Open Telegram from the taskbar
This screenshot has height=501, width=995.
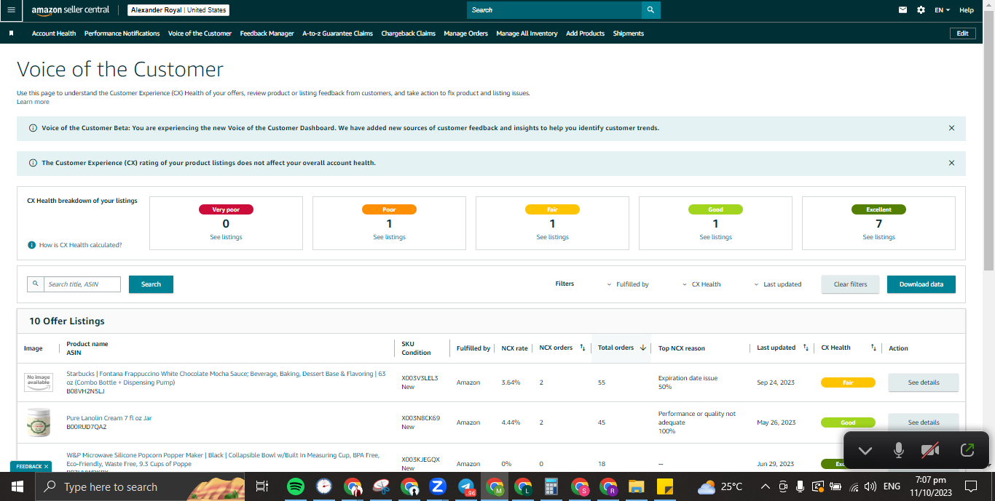[x=466, y=486]
